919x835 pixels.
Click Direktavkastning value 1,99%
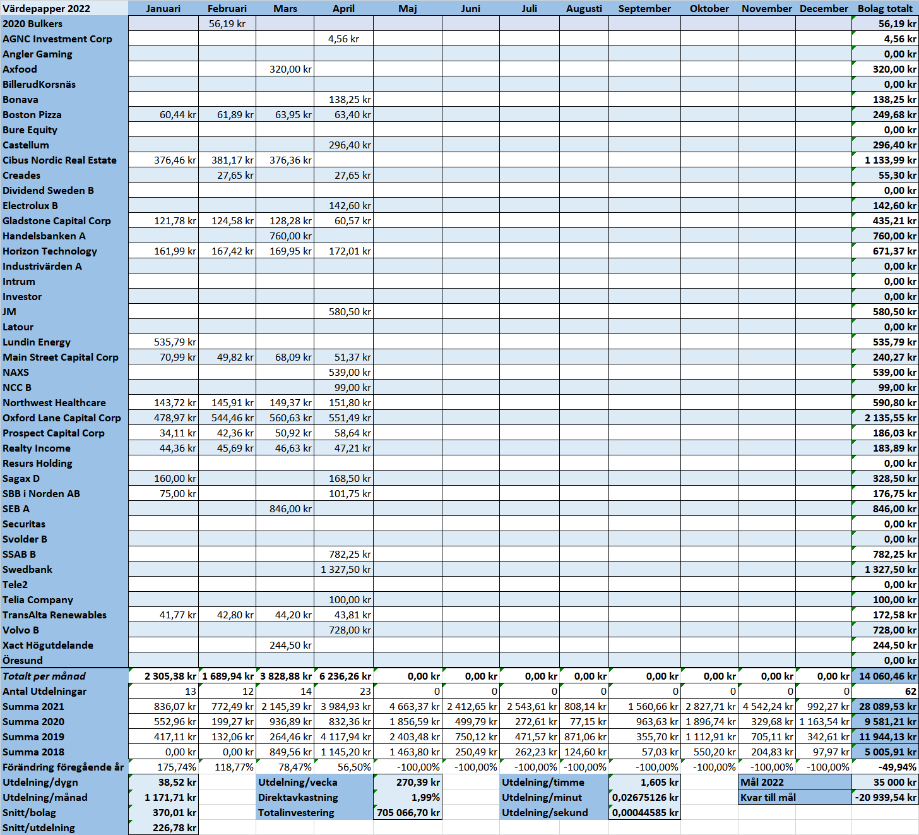(x=408, y=797)
